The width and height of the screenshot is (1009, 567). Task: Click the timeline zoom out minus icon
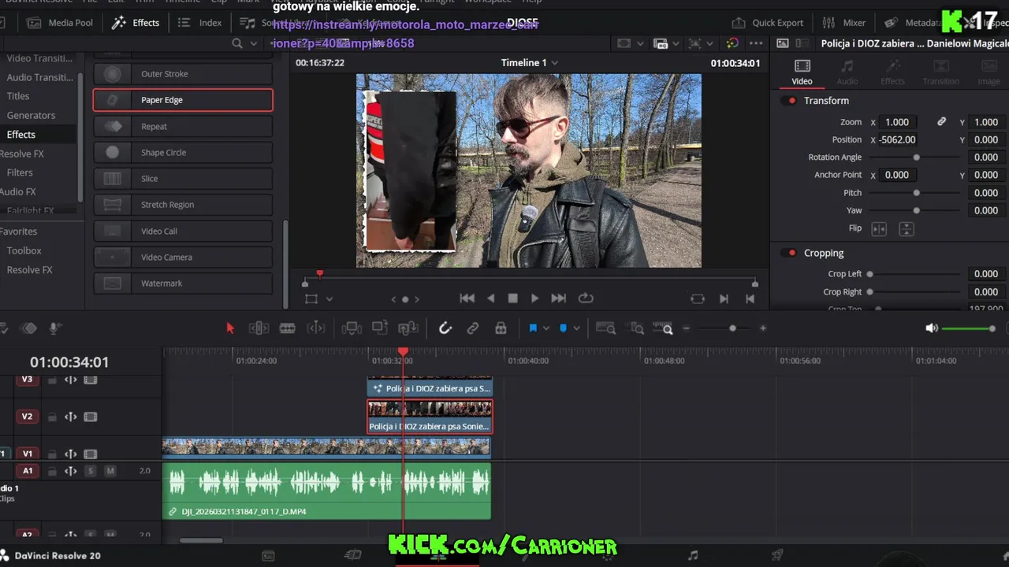pyautogui.click(x=687, y=328)
